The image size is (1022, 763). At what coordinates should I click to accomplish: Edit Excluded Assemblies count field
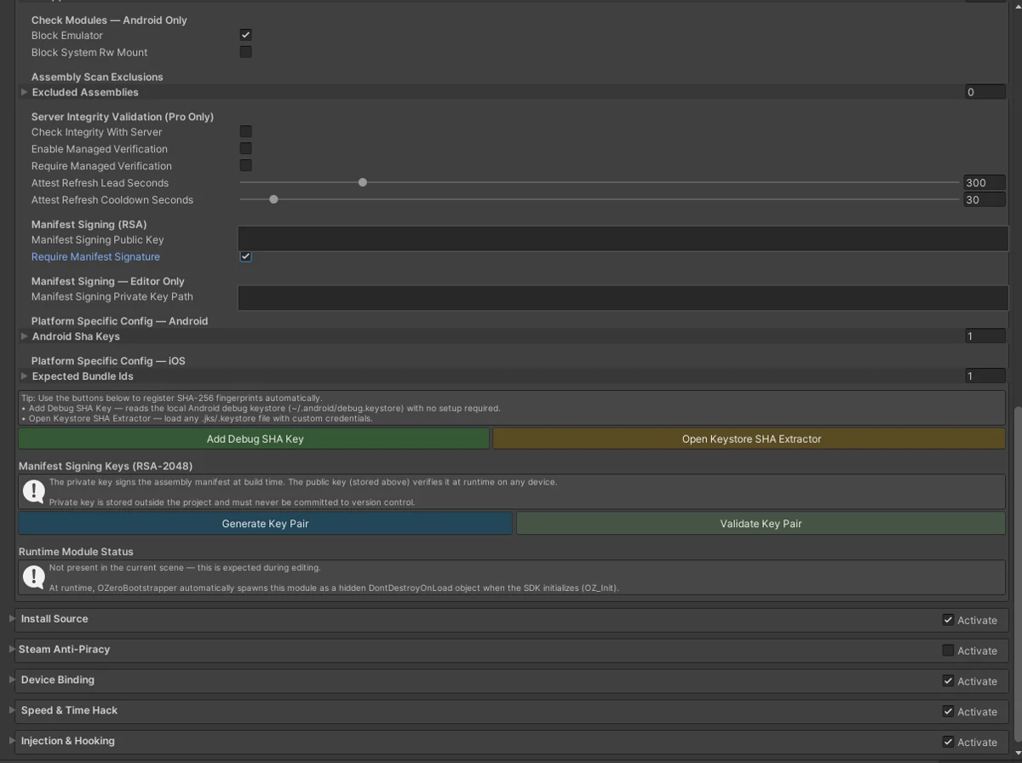click(x=985, y=92)
